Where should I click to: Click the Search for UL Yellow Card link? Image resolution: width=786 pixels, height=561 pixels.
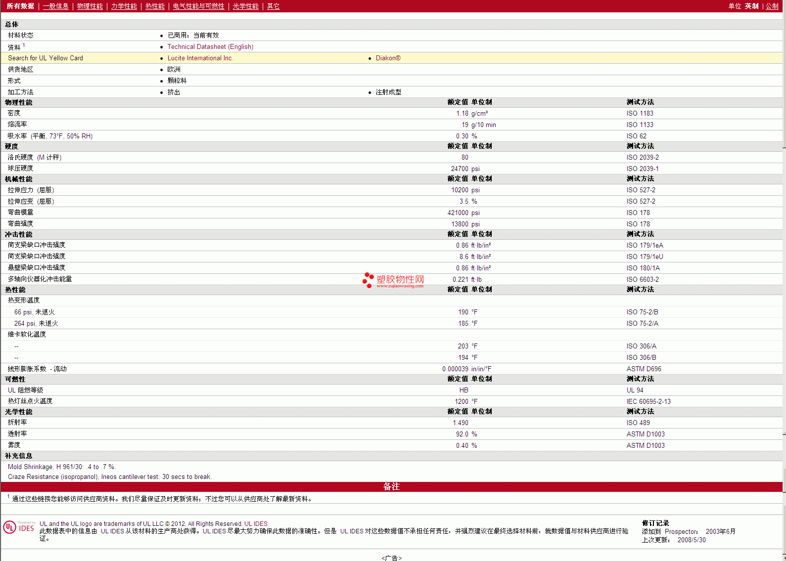pos(46,58)
